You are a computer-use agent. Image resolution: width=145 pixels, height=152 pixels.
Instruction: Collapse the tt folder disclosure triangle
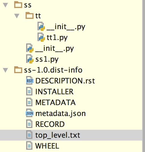[x=17, y=16]
